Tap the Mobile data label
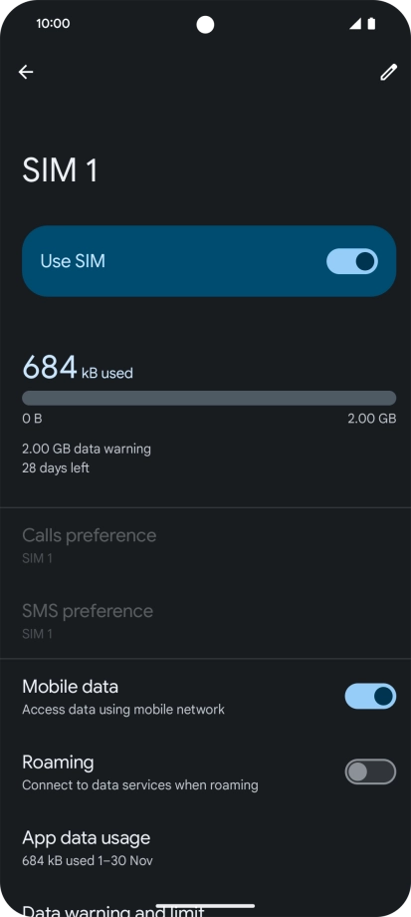The width and height of the screenshot is (411, 917). click(70, 686)
